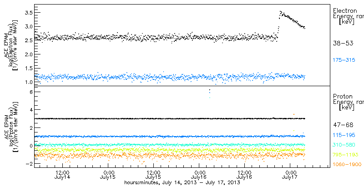Click the cyan 310-580 proton legend label
Viewport: 364px width, 186px height.
(x=344, y=145)
